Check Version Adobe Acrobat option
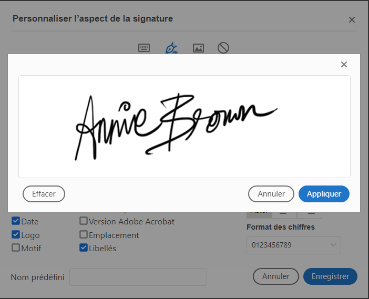 click(x=84, y=221)
